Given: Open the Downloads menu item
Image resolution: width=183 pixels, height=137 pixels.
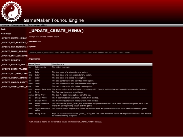Looking at the screenshot, I should (18, 25).
